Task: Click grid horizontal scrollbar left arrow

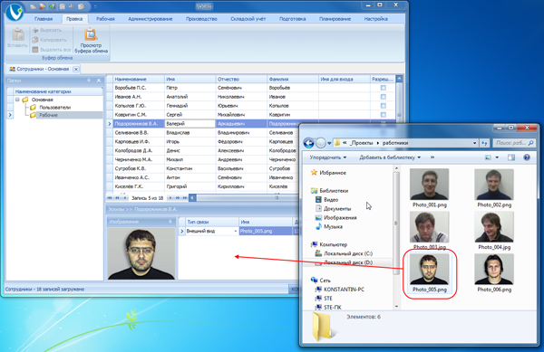Action: click(x=192, y=198)
